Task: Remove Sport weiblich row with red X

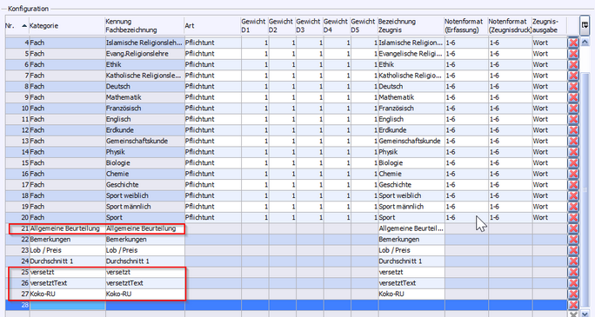Action: 573,195
